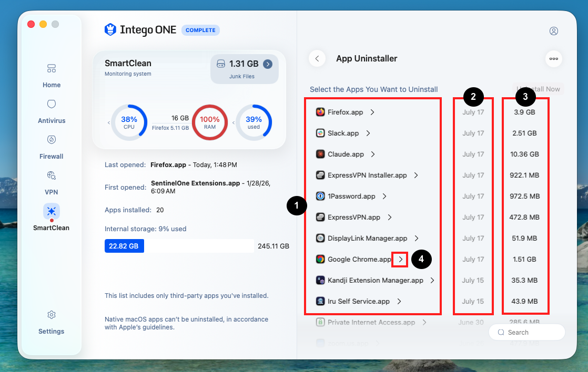
Task: Select the 1Password.app row name
Action: [351, 196]
